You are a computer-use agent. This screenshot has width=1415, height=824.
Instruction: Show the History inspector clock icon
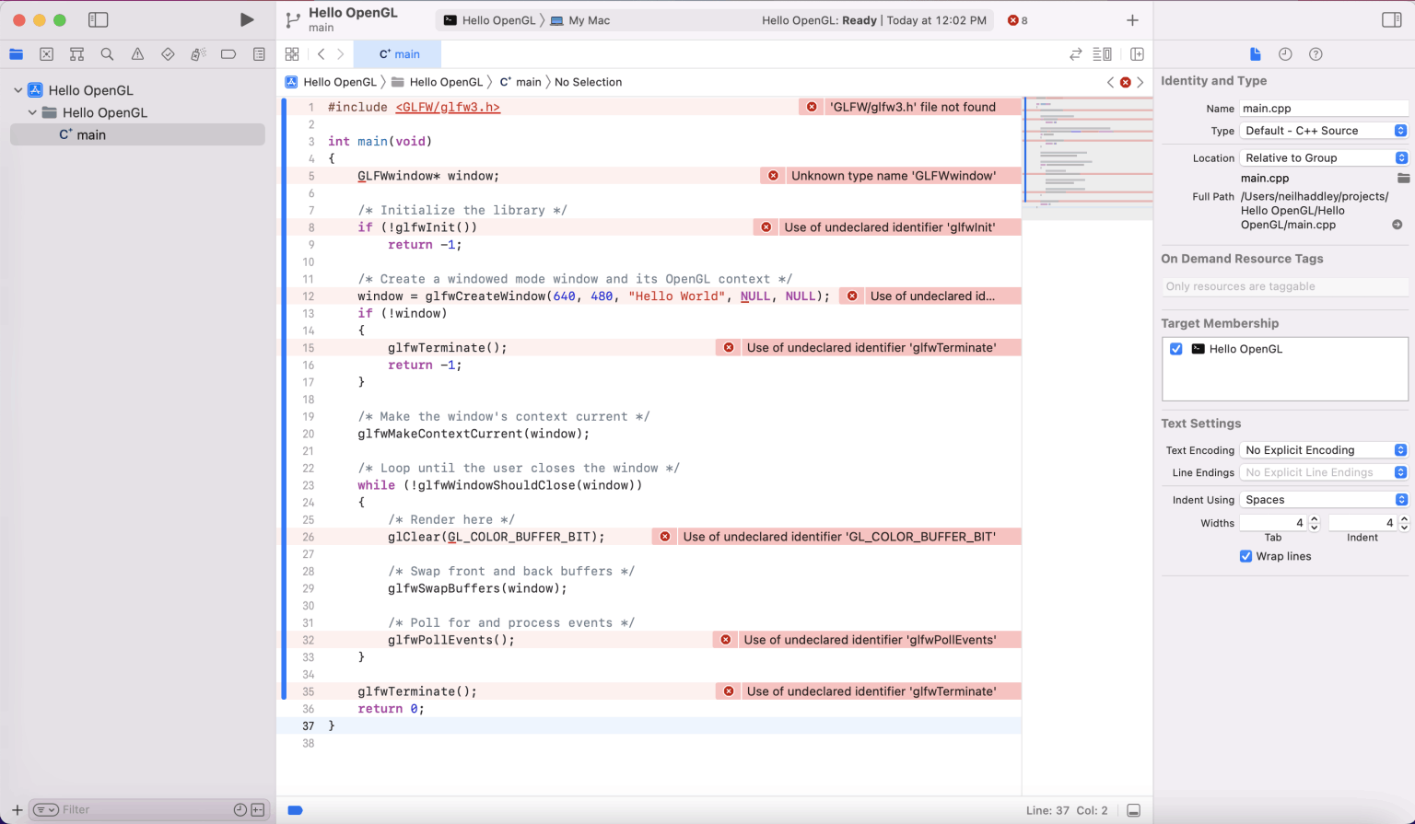point(1285,54)
